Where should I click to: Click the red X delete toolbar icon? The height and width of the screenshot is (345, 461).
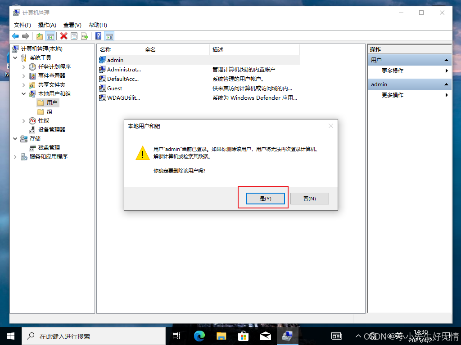[x=63, y=36]
